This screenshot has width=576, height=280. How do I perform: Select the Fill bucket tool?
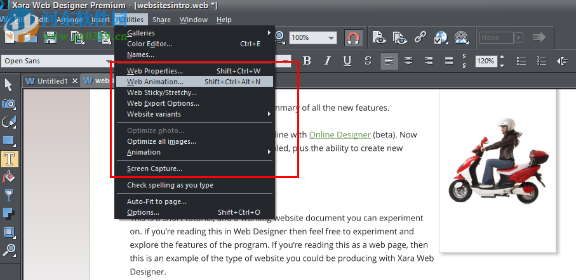[8, 177]
